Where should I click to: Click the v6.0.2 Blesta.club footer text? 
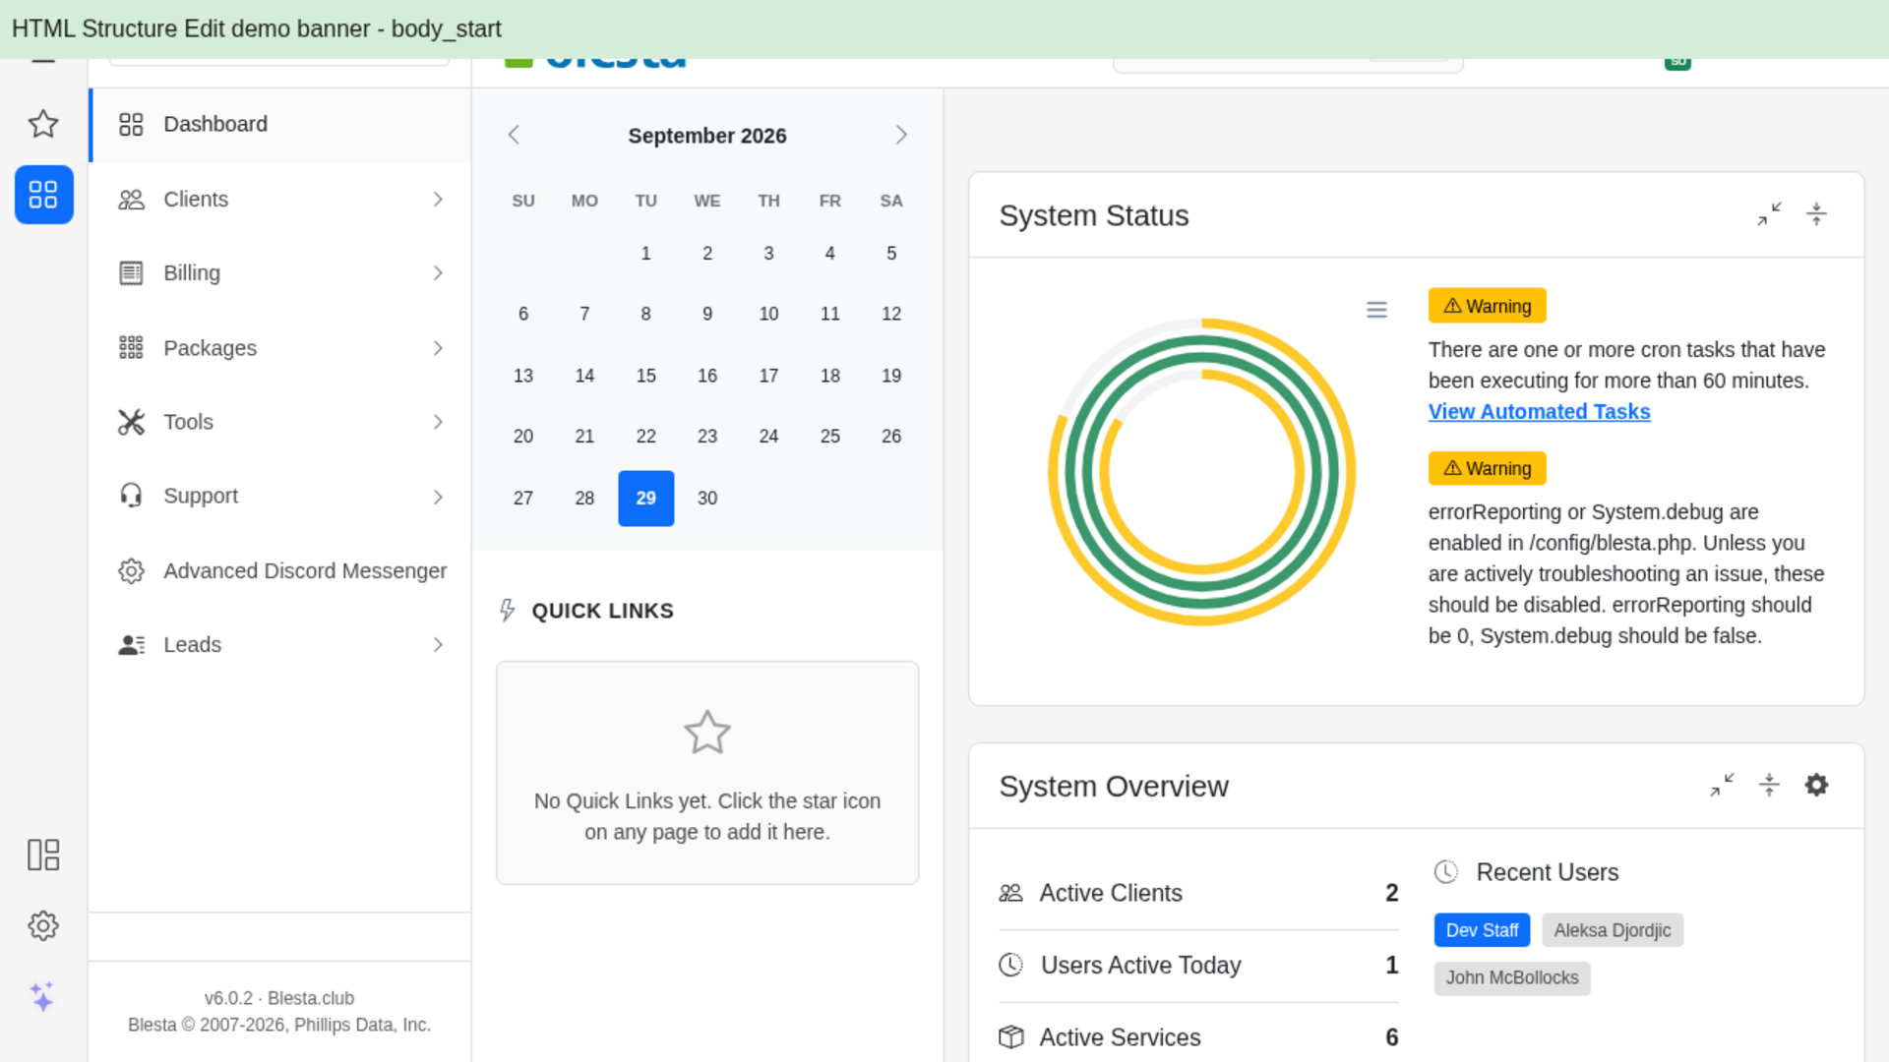coord(279,998)
